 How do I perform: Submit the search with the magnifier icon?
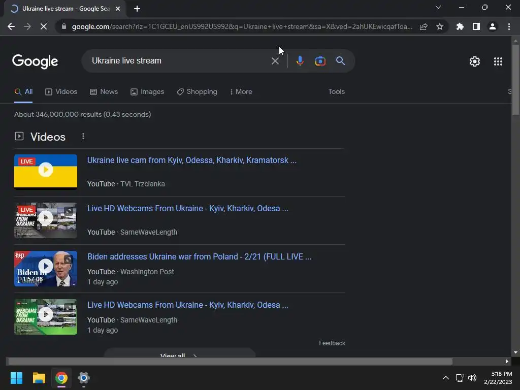tap(340, 61)
